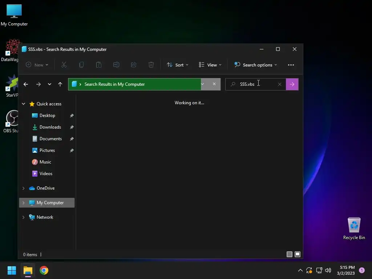Screen dimensions: 372x279
Task: Select the DataWagon desktop shortcut
Action: pyautogui.click(x=10, y=50)
